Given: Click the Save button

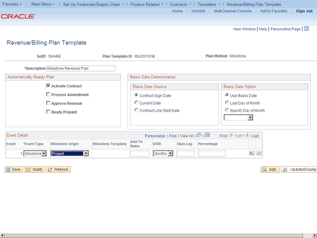Looking at the screenshot, I should 14,170.
